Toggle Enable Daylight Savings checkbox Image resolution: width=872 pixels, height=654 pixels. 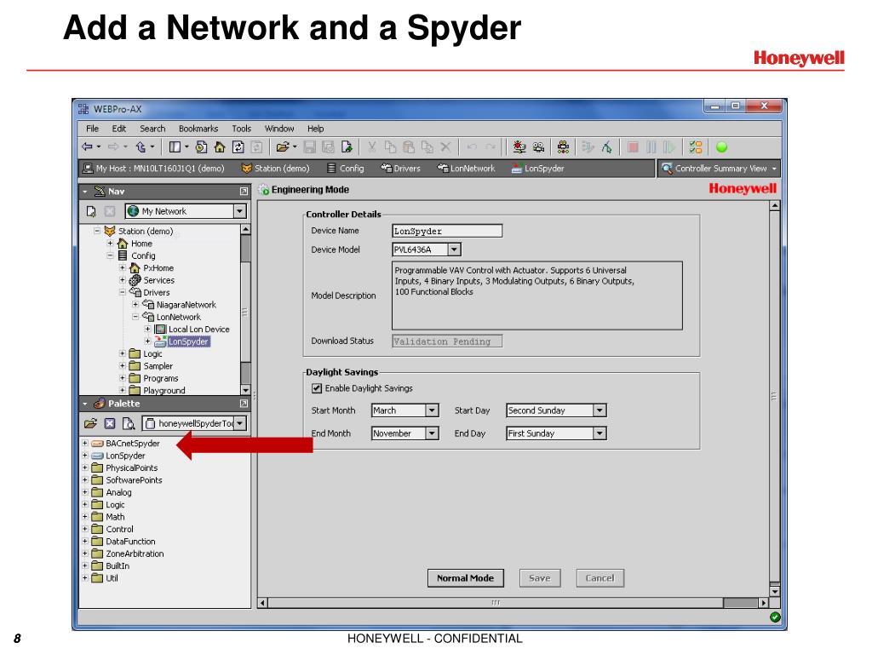(317, 388)
